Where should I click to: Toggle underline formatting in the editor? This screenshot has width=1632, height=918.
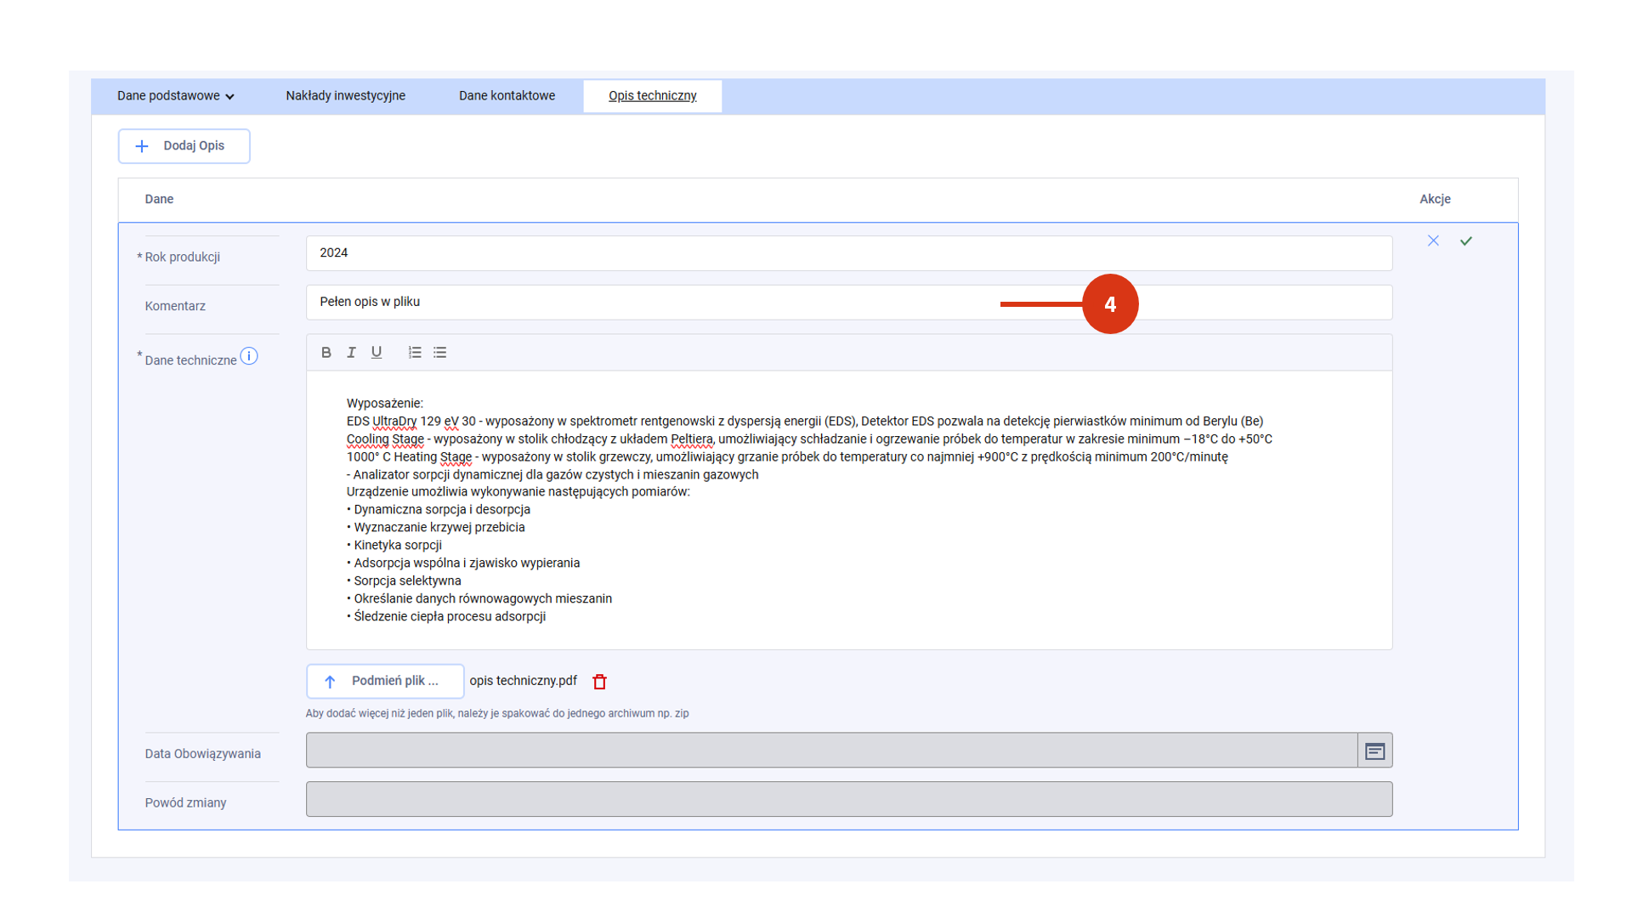click(377, 352)
